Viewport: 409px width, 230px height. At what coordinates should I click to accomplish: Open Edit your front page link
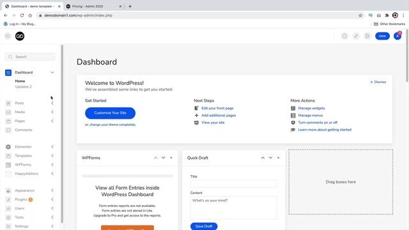click(217, 108)
